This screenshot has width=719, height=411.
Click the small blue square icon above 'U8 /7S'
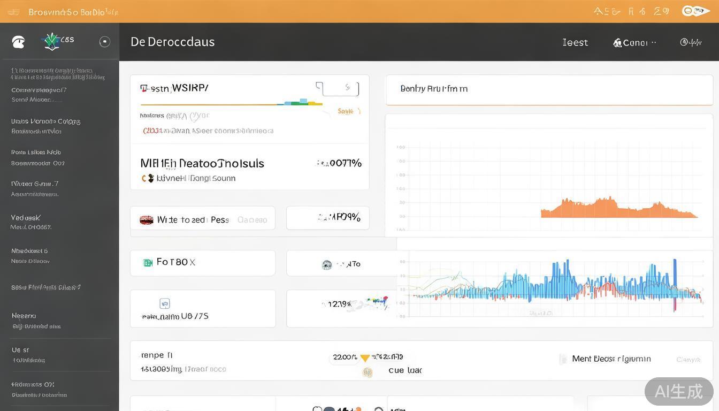coord(165,303)
